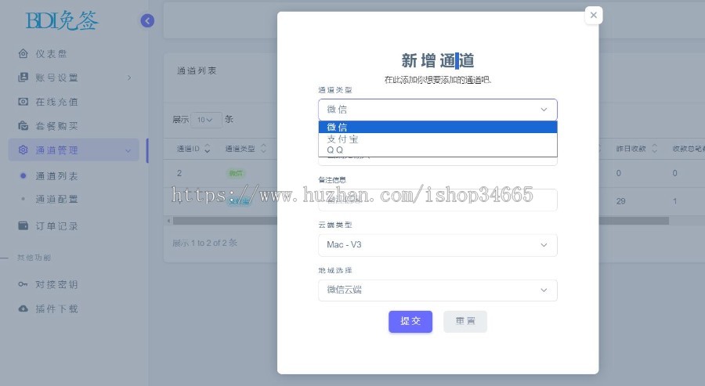This screenshot has height=386, width=705.
Task: Sort by 通道类型 column arrows
Action: click(263, 149)
